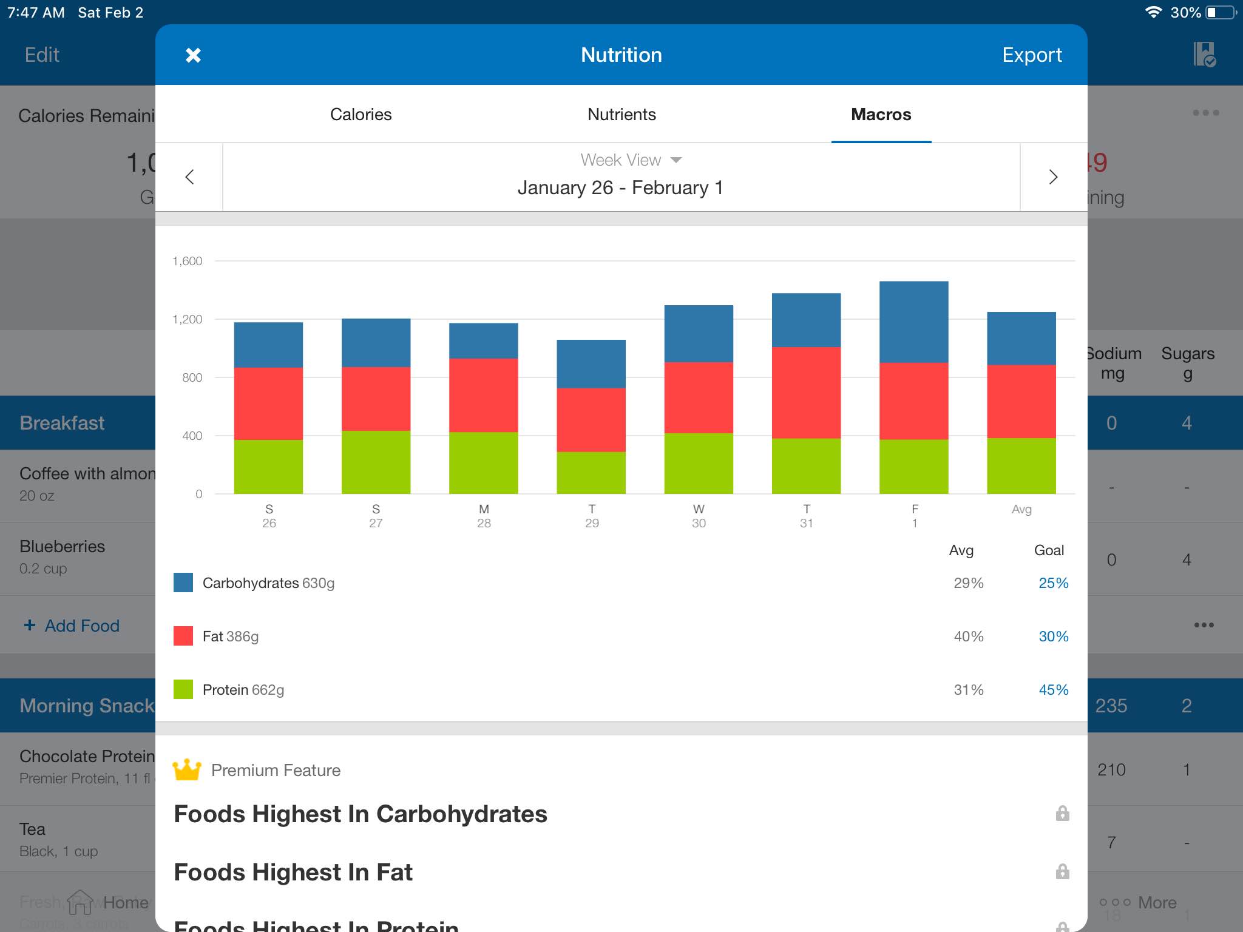Image resolution: width=1243 pixels, height=932 pixels.
Task: Tap the 45% Protein goal value
Action: [x=1053, y=689]
